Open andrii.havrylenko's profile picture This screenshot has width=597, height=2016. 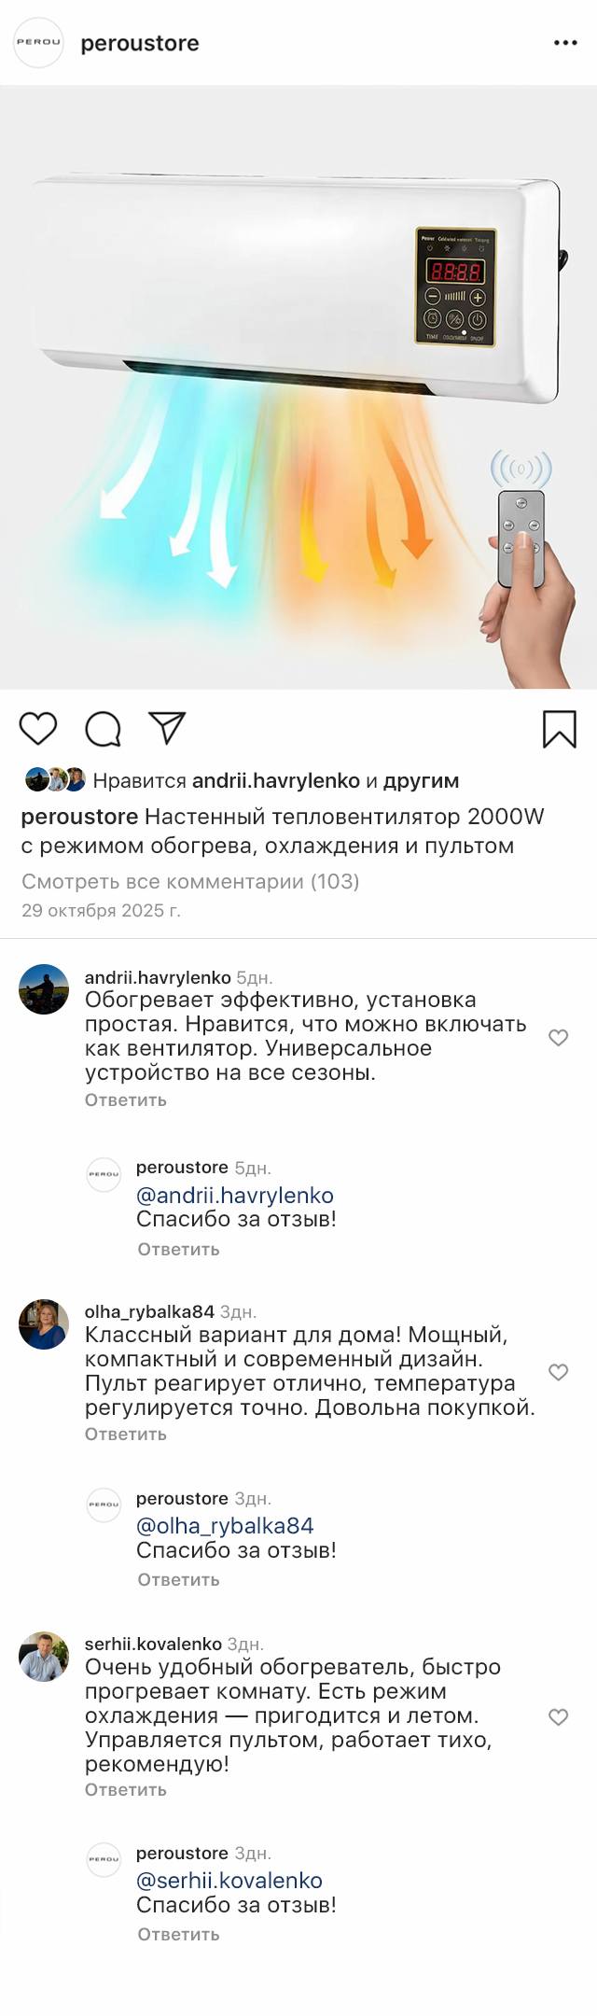pos(44,989)
